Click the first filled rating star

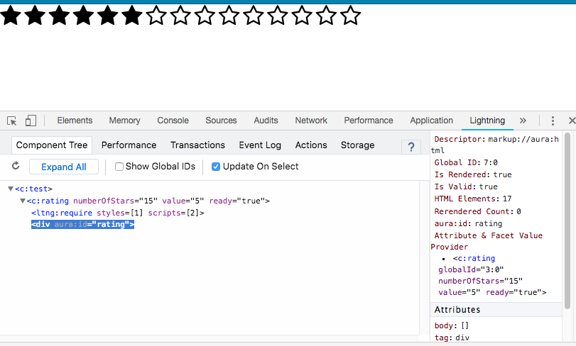[11, 16]
